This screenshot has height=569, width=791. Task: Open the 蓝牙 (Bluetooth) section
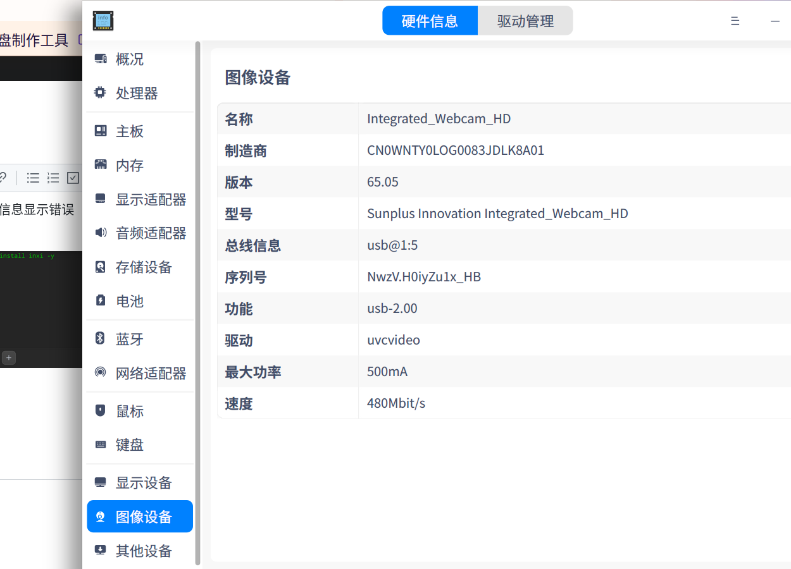click(129, 339)
